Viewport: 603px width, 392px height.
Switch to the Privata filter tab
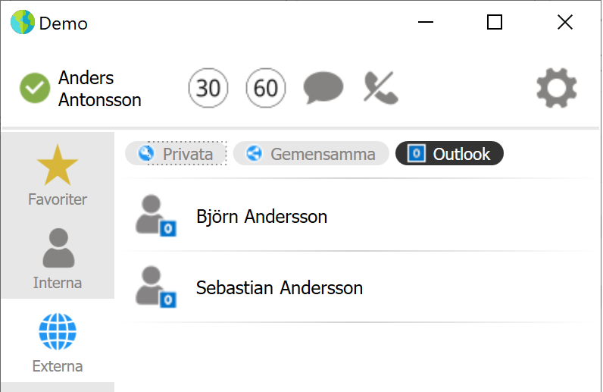(177, 154)
